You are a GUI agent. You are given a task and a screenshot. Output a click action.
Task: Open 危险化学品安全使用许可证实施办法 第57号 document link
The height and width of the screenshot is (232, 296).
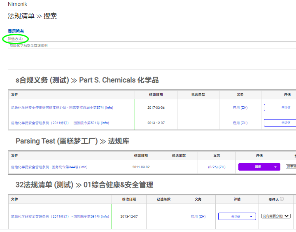click(62, 108)
